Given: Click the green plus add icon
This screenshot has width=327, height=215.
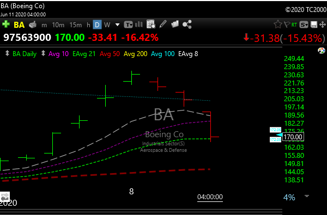Looking at the screenshot, I should pyautogui.click(x=6, y=24).
